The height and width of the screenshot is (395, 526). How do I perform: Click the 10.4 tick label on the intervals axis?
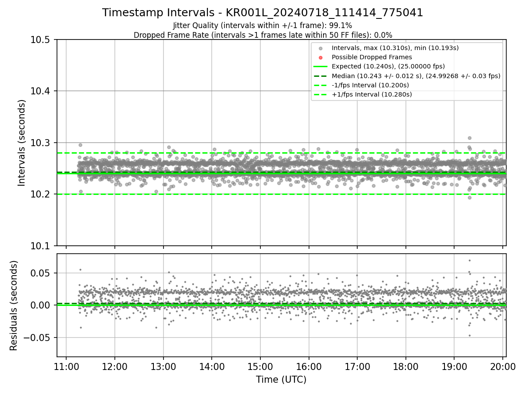click(x=41, y=91)
